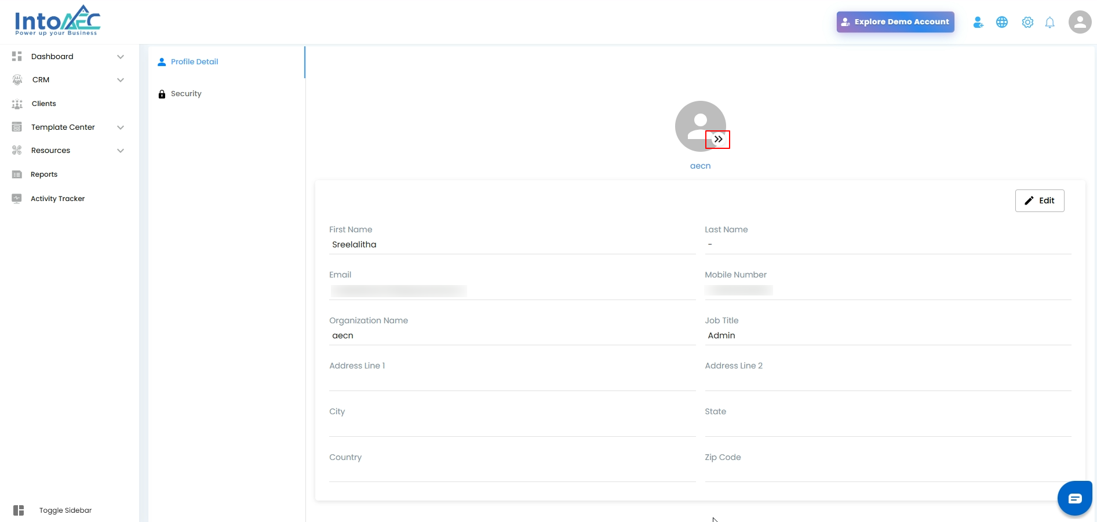
Task: Click the Clients sidebar icon
Action: tap(17, 104)
